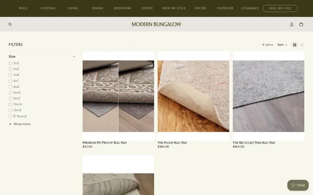Click the $564.00 price under The Recycled Thin Rug Pad
This screenshot has width=313, height=195.
tap(238, 146)
